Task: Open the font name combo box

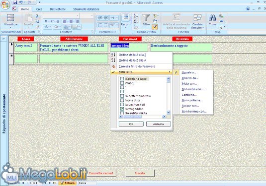Action: pyautogui.click(x=61, y=16)
